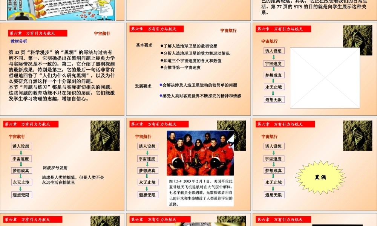This screenshot has width=377, height=226.
Task: Click bullet 了解人造地球卫星的最初设想
Action: [189, 46]
